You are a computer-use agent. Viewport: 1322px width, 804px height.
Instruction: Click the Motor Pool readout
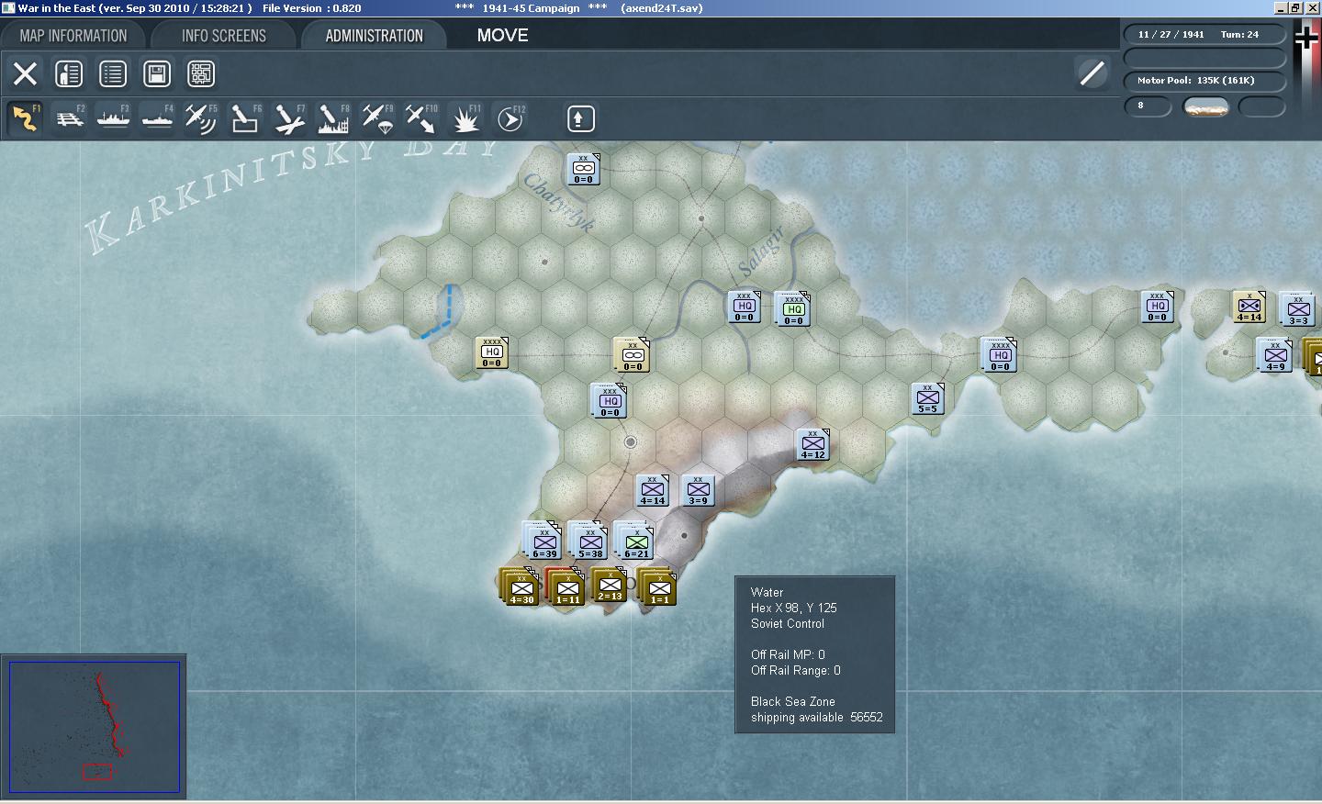(x=1204, y=81)
